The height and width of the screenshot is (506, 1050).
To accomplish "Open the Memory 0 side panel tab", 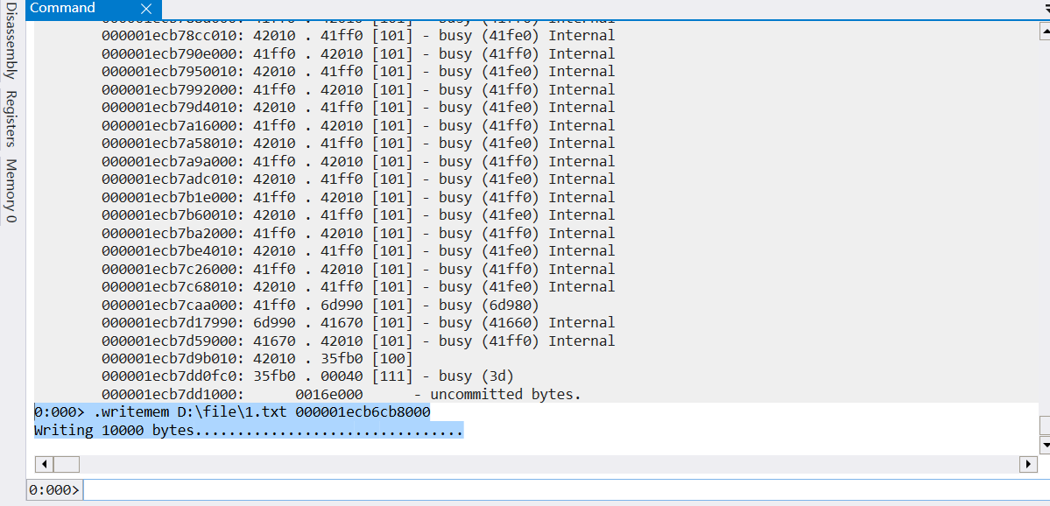I will coord(10,191).
